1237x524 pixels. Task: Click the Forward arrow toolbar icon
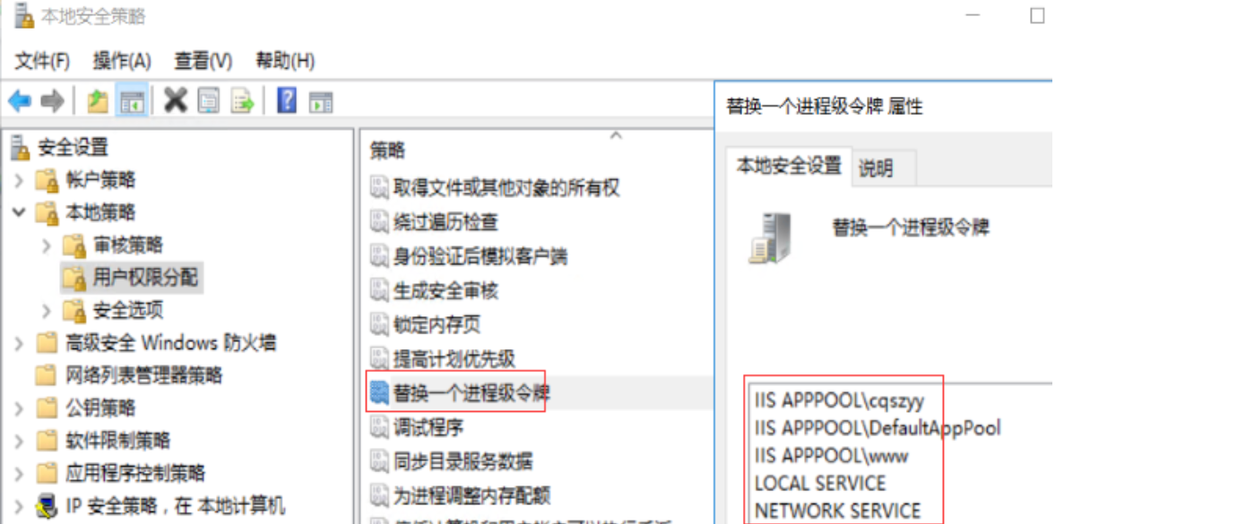point(52,101)
